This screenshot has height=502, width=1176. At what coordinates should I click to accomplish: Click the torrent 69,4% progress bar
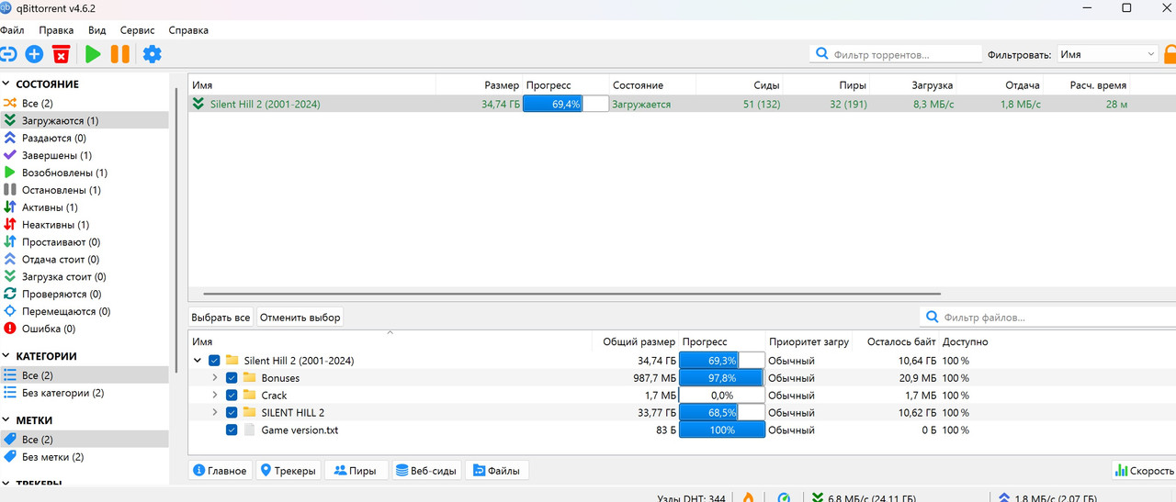click(566, 104)
